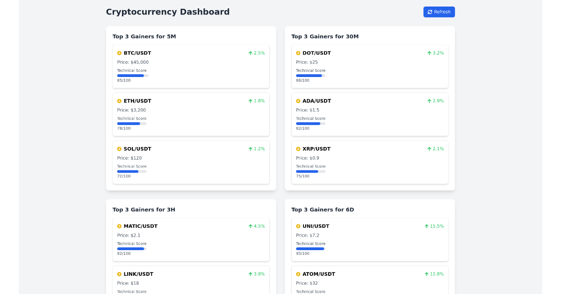Click the ETH coin icon

(119, 101)
